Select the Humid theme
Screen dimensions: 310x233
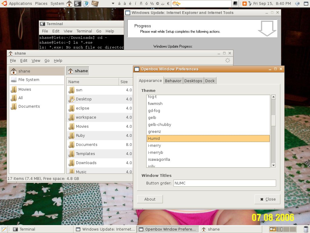pos(208,138)
